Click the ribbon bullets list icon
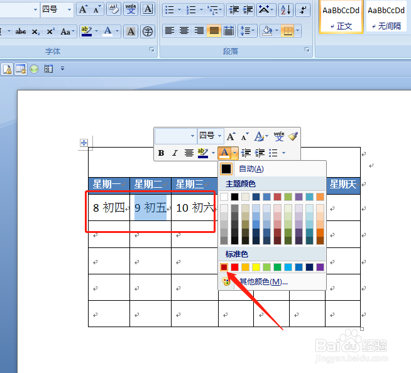411x373 pixels. point(170,10)
